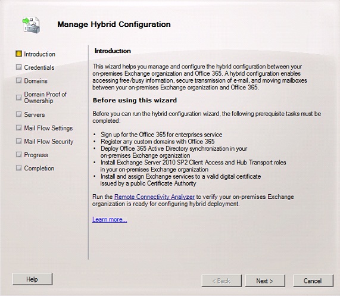Click the Next button
Image resolution: width=340 pixels, height=296 pixels.
(265, 281)
